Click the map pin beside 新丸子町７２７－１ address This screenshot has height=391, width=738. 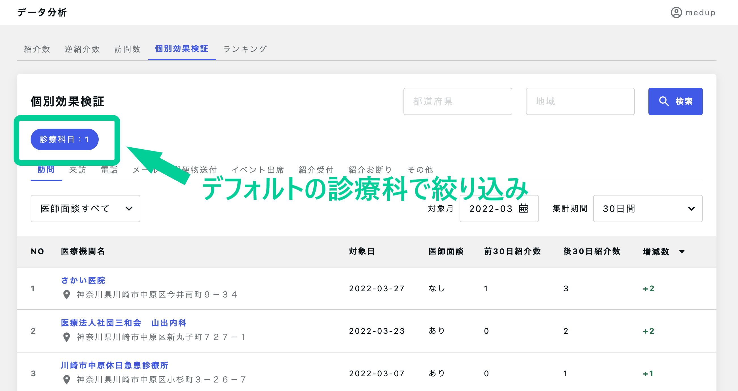[x=66, y=337]
